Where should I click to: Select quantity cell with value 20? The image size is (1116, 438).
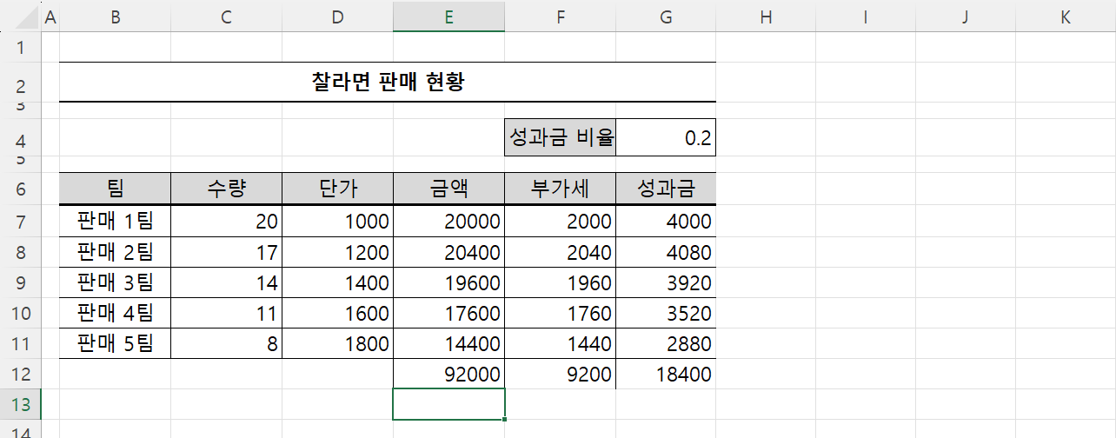click(x=226, y=222)
